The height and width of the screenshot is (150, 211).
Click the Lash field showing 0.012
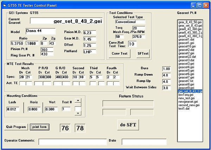tap(13, 109)
